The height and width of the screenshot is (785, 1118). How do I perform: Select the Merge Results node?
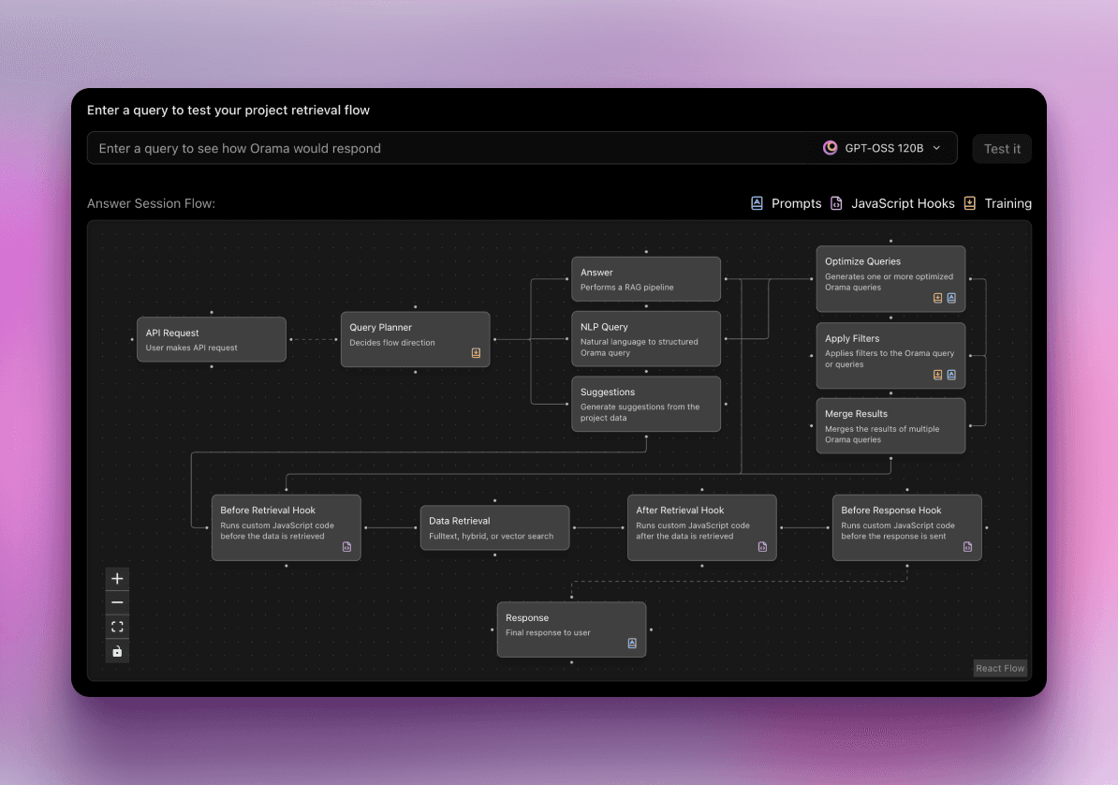pyautogui.click(x=890, y=426)
